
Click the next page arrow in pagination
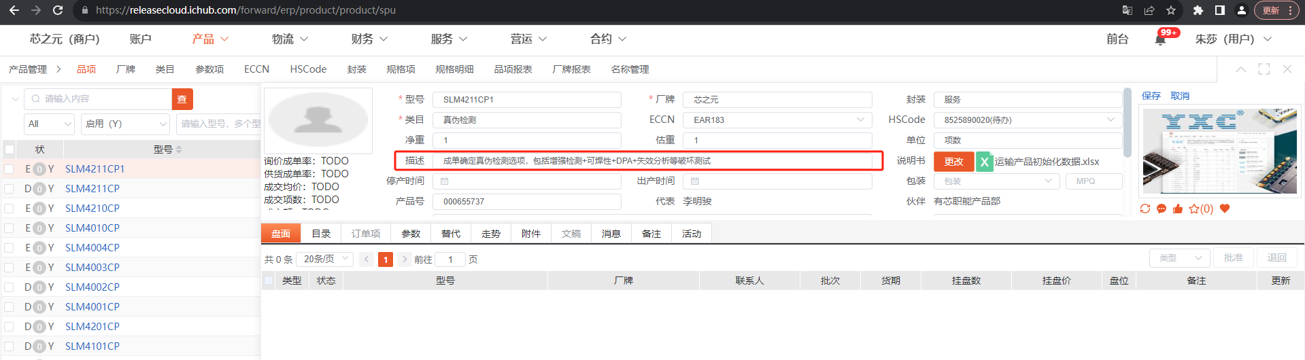(405, 259)
